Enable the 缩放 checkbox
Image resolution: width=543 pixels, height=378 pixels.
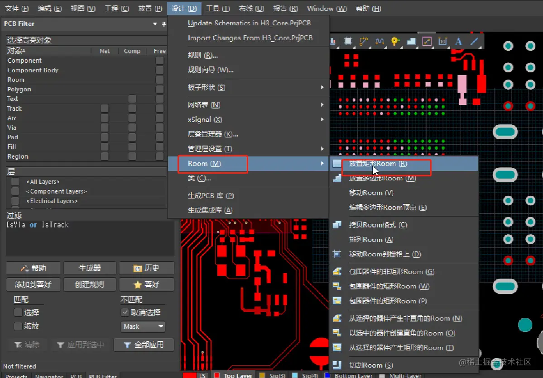click(17, 326)
